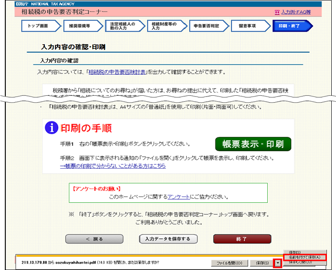Select the 留意事項 step
Image resolution: width=336 pixels, height=270 pixels.
pos(251,26)
